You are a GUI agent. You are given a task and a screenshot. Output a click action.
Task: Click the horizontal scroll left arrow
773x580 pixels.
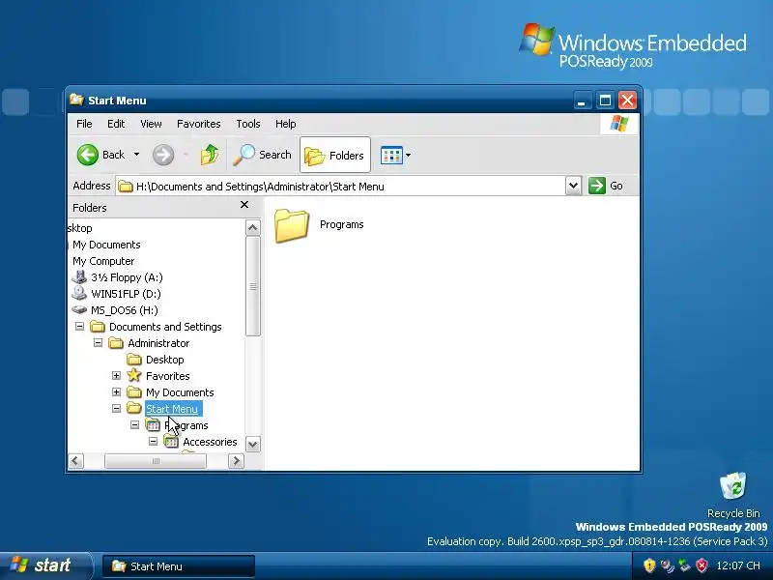(x=75, y=461)
